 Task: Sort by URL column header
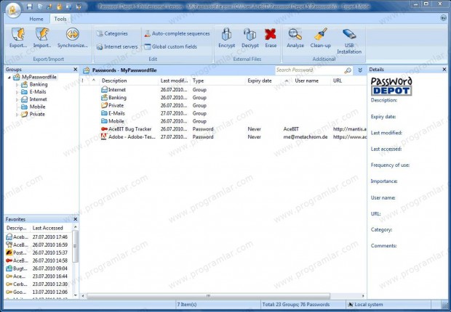click(338, 81)
